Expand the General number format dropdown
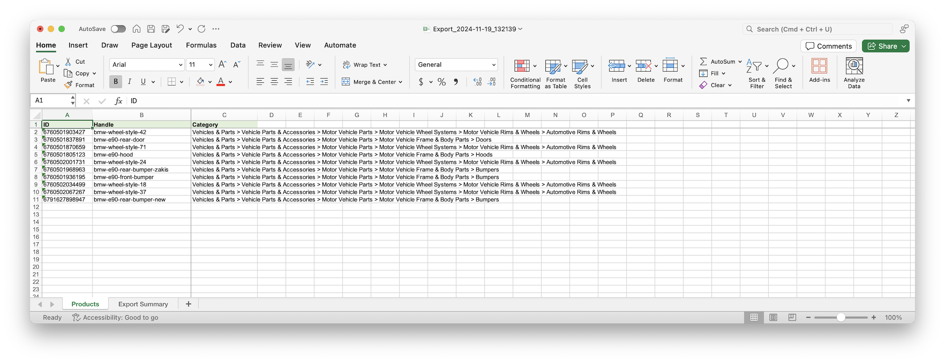 493,65
